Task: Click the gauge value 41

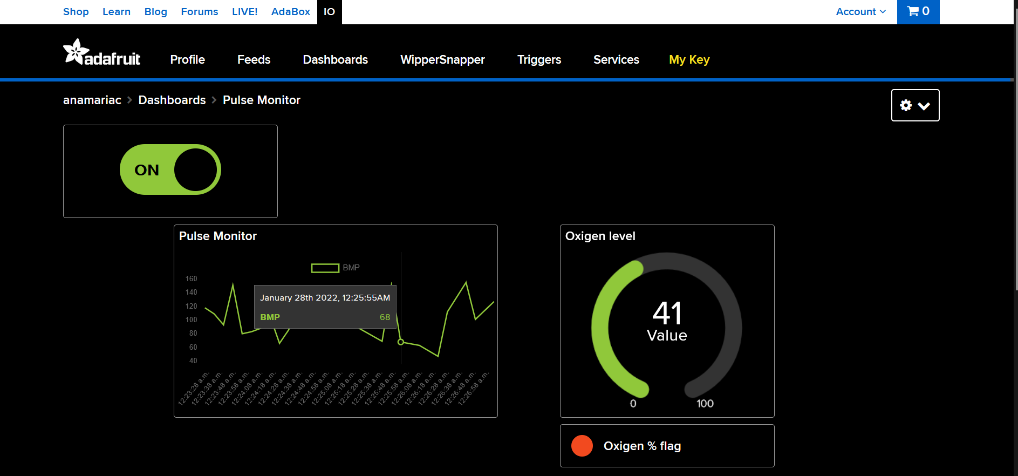Action: point(667,313)
